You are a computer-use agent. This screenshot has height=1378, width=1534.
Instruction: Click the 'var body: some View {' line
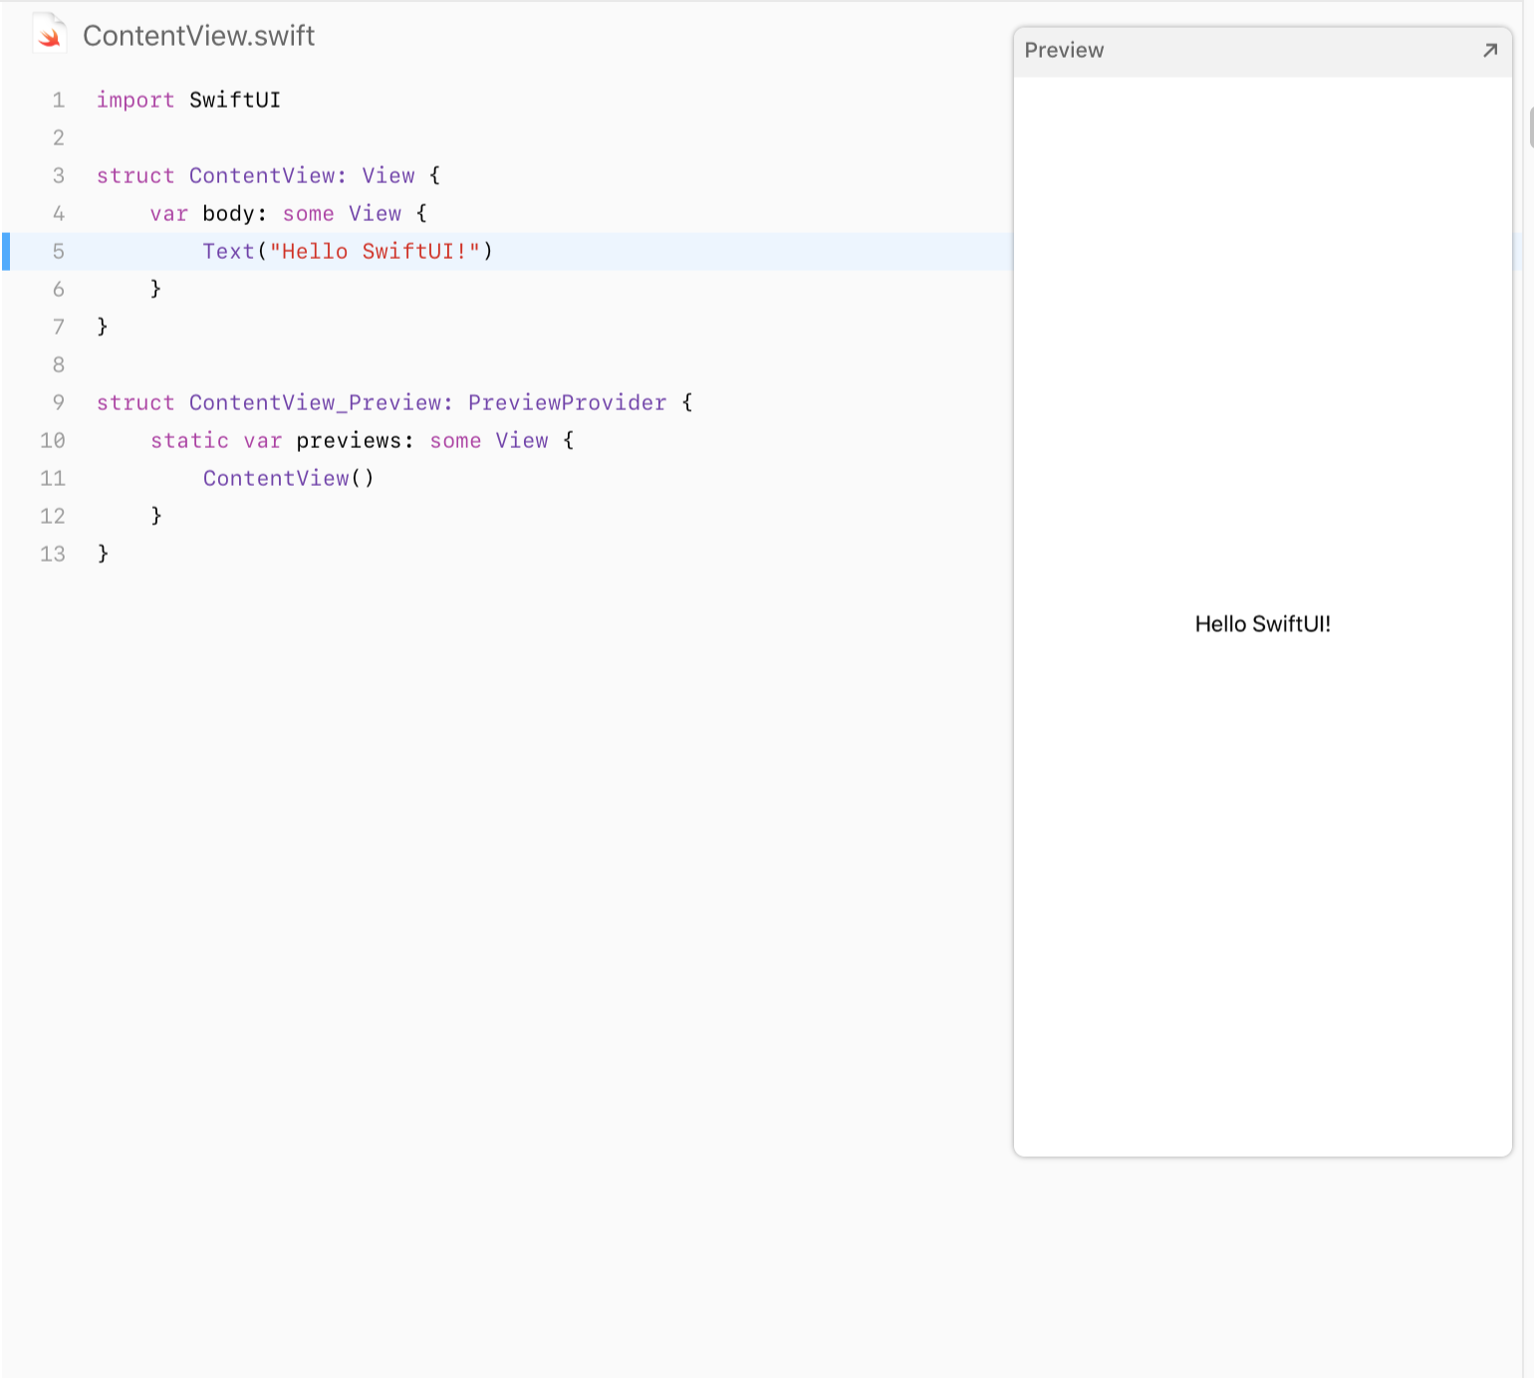tap(289, 213)
